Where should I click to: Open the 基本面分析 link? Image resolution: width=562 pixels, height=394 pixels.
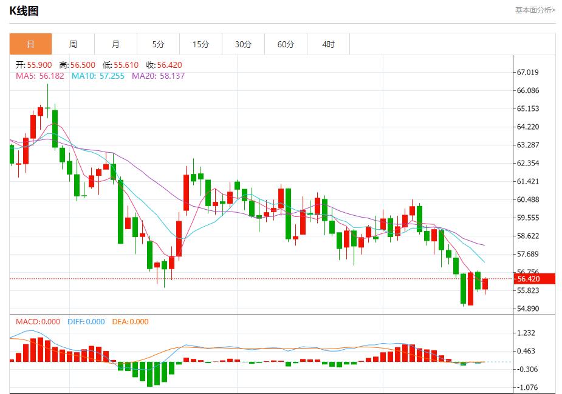point(535,10)
